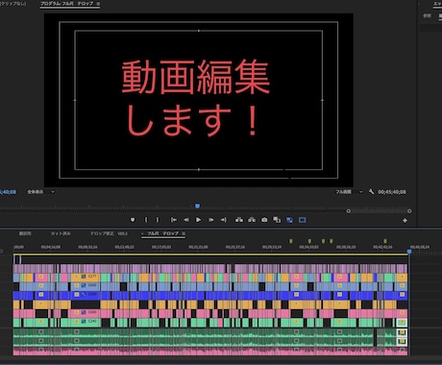Click the left handle of Program zoom bar
This screenshot has width=442, height=365.
coord(348,211)
